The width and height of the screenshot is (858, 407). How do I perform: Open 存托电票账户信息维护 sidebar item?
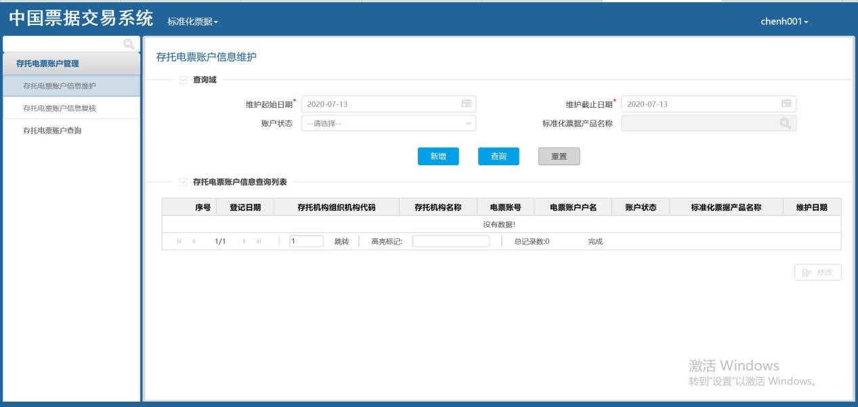click(x=60, y=85)
